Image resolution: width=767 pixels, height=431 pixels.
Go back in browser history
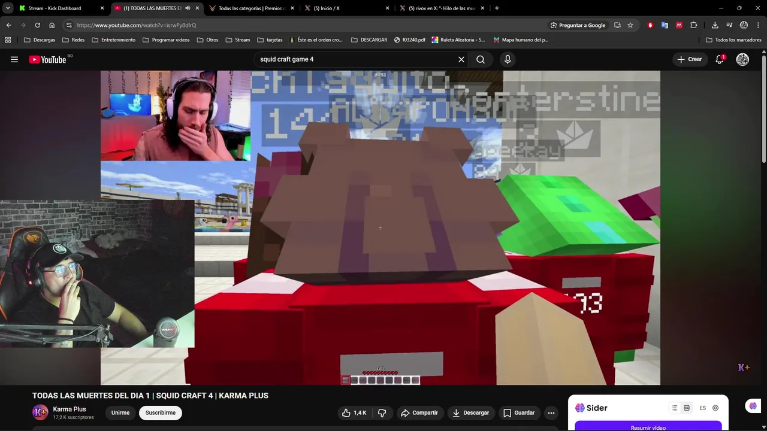tap(8, 25)
